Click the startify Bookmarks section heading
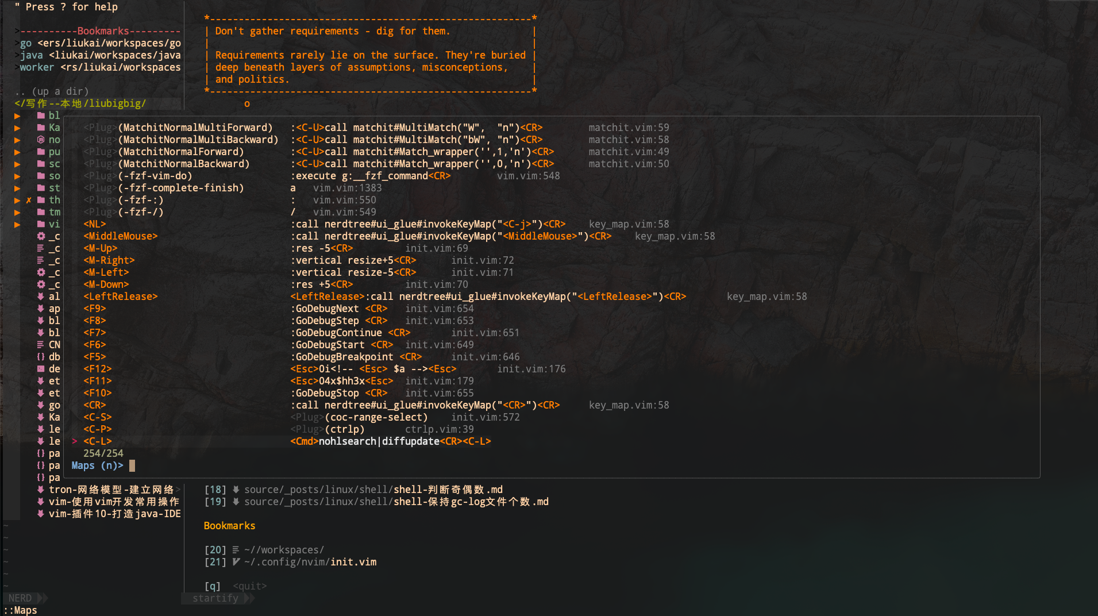This screenshot has height=616, width=1098. [x=229, y=526]
